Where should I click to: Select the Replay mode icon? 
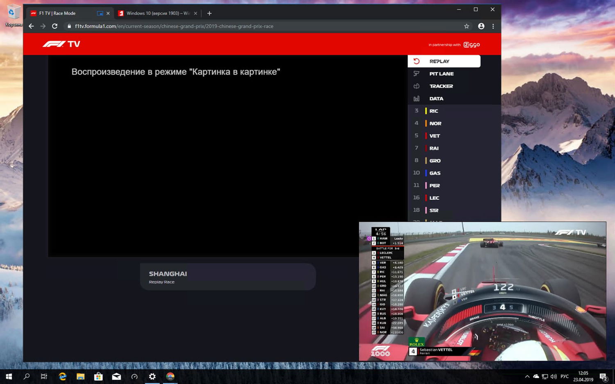(x=417, y=61)
